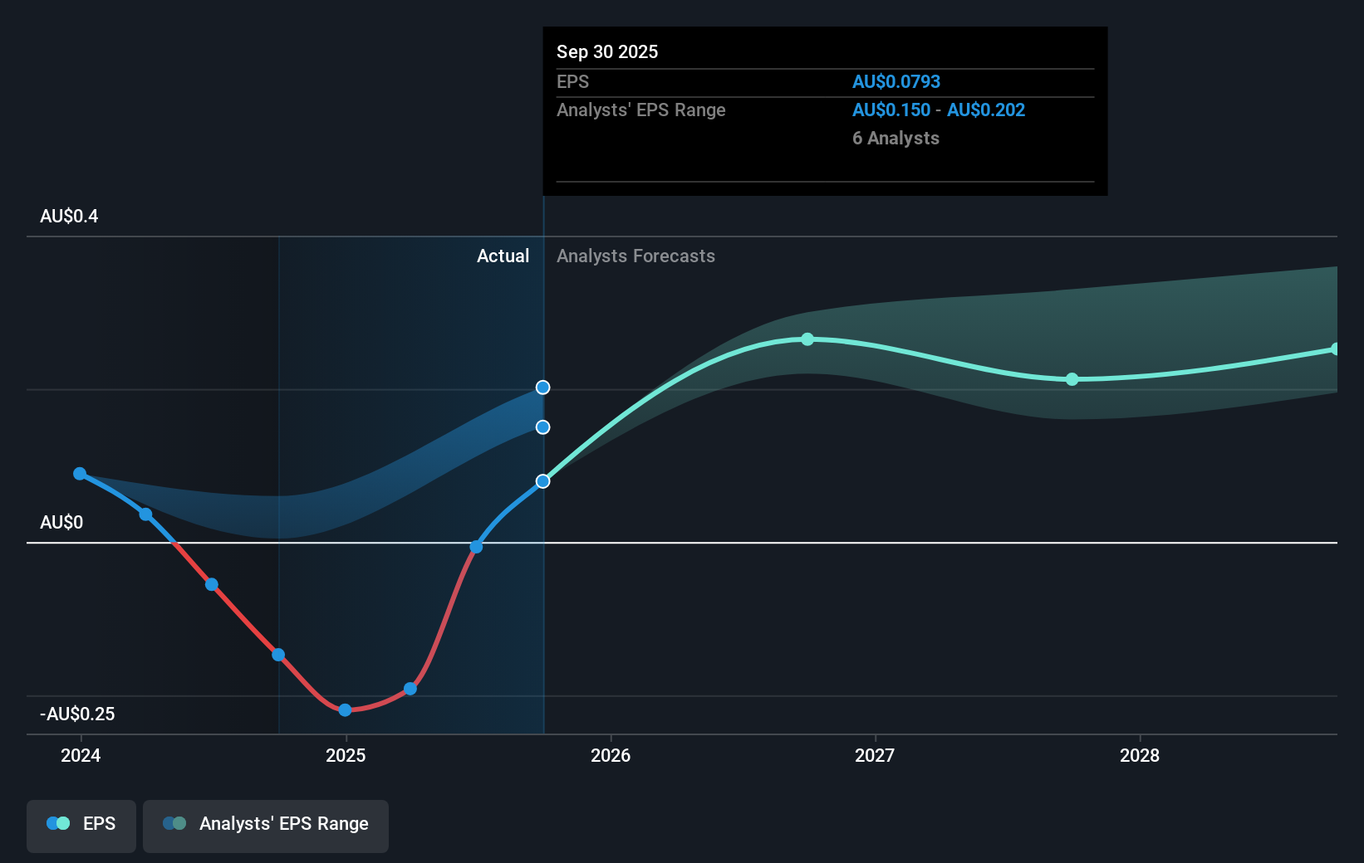Select the lowest EPS point at 2025
1364x863 pixels.
(x=346, y=709)
